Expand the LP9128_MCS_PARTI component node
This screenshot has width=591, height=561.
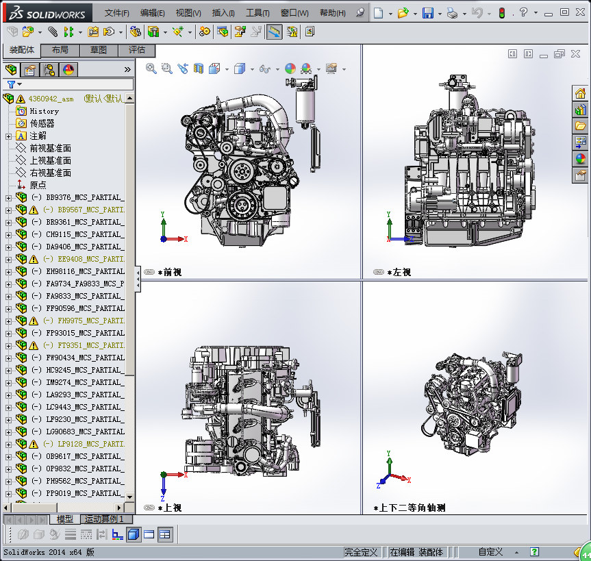click(x=8, y=445)
